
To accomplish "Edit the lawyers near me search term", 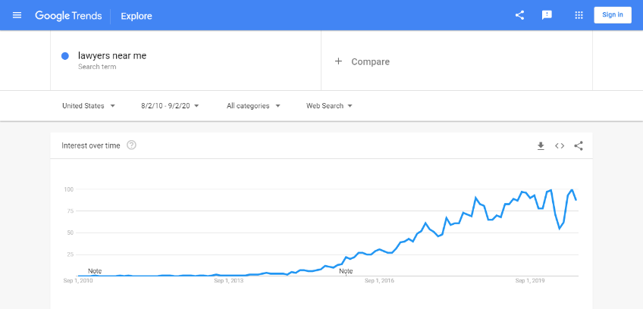I will (x=111, y=55).
